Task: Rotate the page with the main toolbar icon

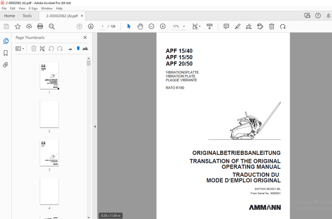Action: (283, 26)
